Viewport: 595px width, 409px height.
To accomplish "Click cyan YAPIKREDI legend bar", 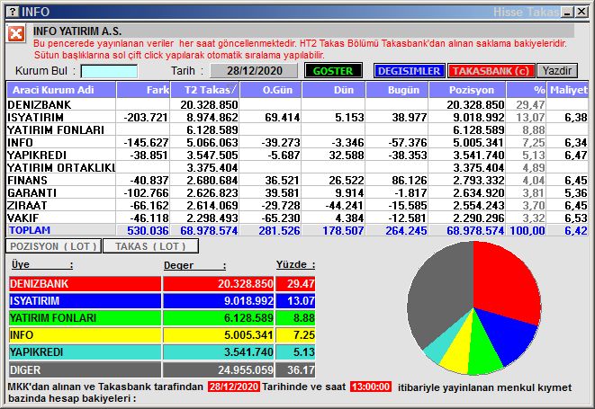I will click(85, 352).
